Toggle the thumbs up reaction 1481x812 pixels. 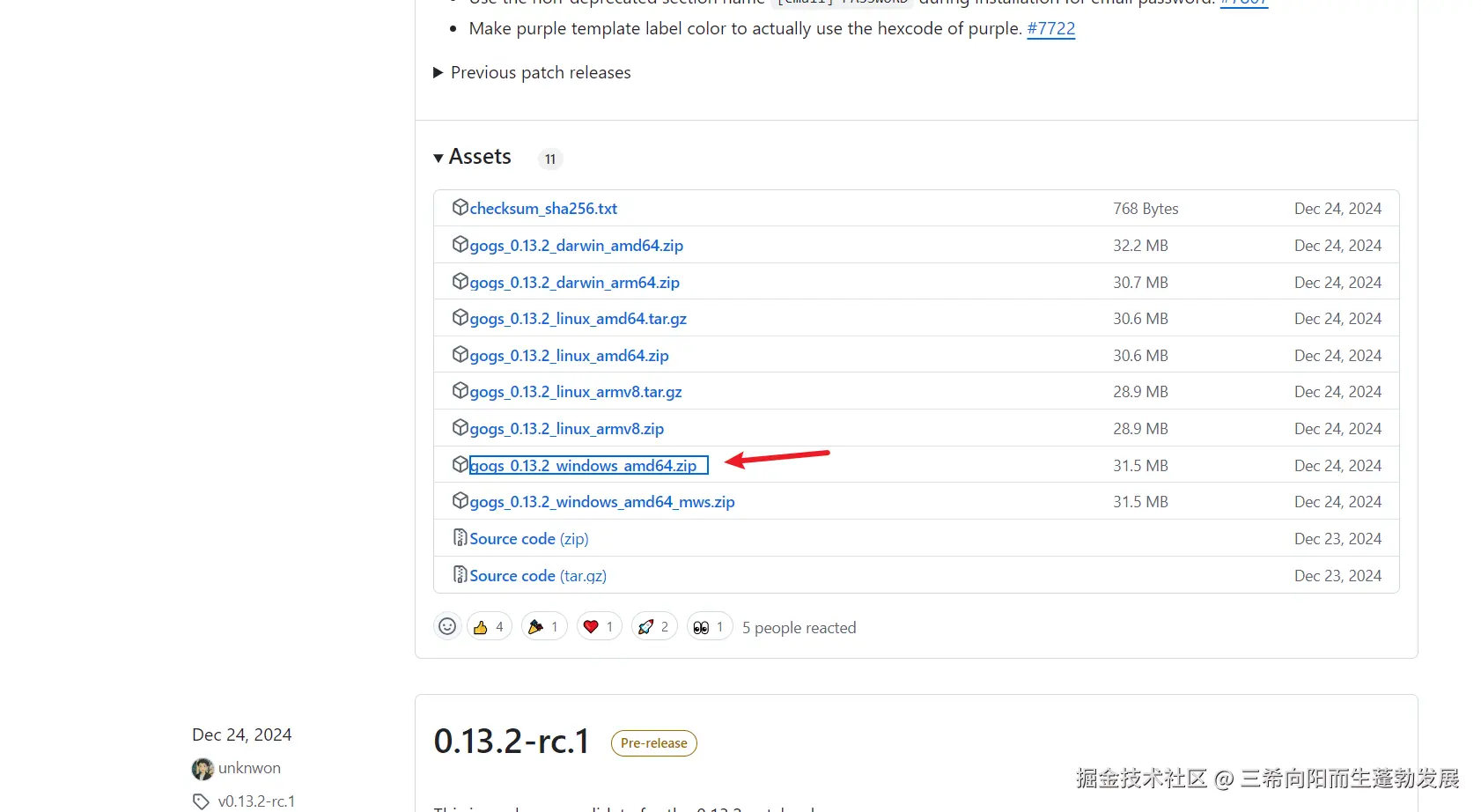490,626
